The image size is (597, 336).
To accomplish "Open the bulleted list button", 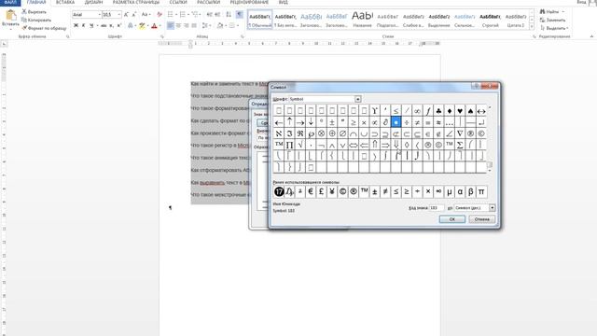I will pos(170,15).
